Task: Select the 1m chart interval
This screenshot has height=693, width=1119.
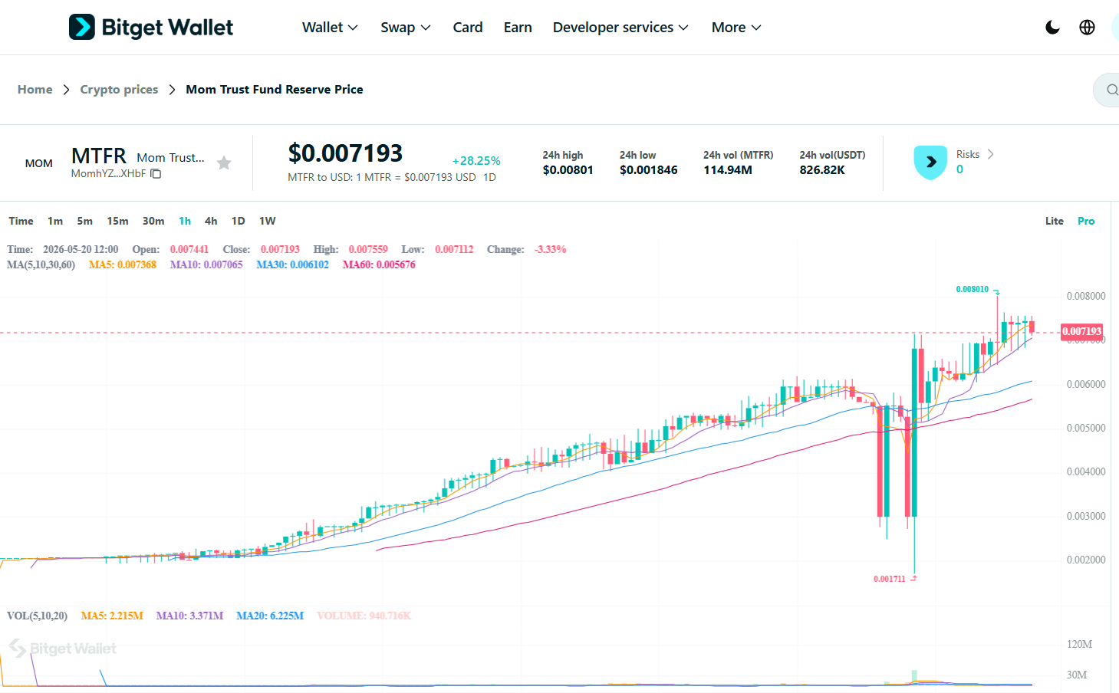Action: tap(55, 221)
